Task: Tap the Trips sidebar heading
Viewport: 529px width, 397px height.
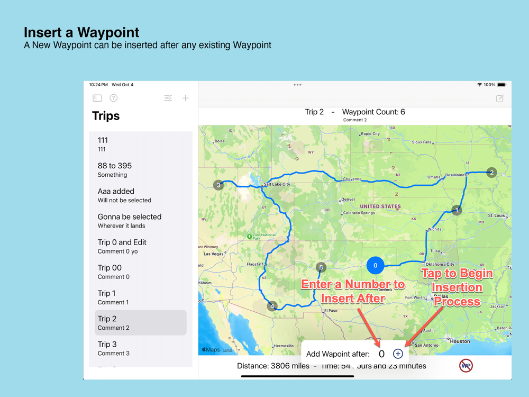Action: pyautogui.click(x=106, y=116)
